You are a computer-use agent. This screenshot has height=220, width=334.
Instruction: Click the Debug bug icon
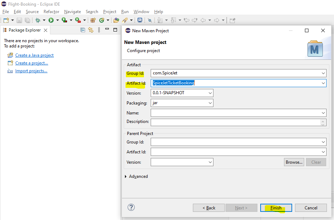[x=38, y=20]
